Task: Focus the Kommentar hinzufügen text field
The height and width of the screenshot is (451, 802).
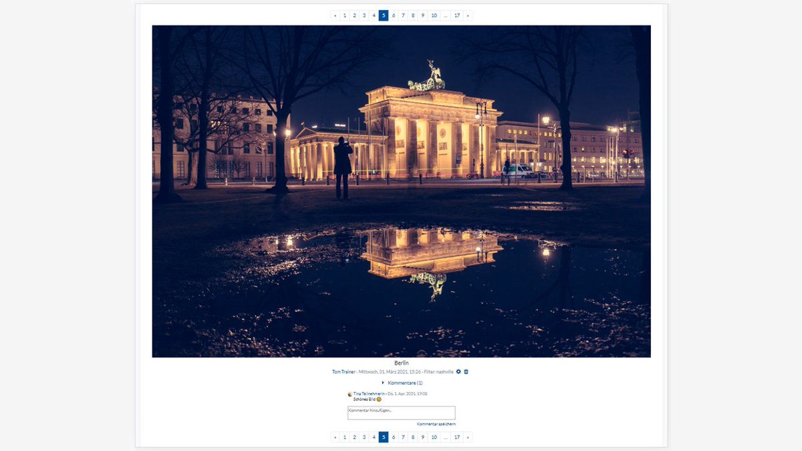Action: tap(401, 413)
